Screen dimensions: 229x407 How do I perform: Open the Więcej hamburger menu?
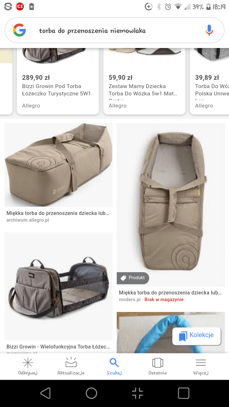201,366
